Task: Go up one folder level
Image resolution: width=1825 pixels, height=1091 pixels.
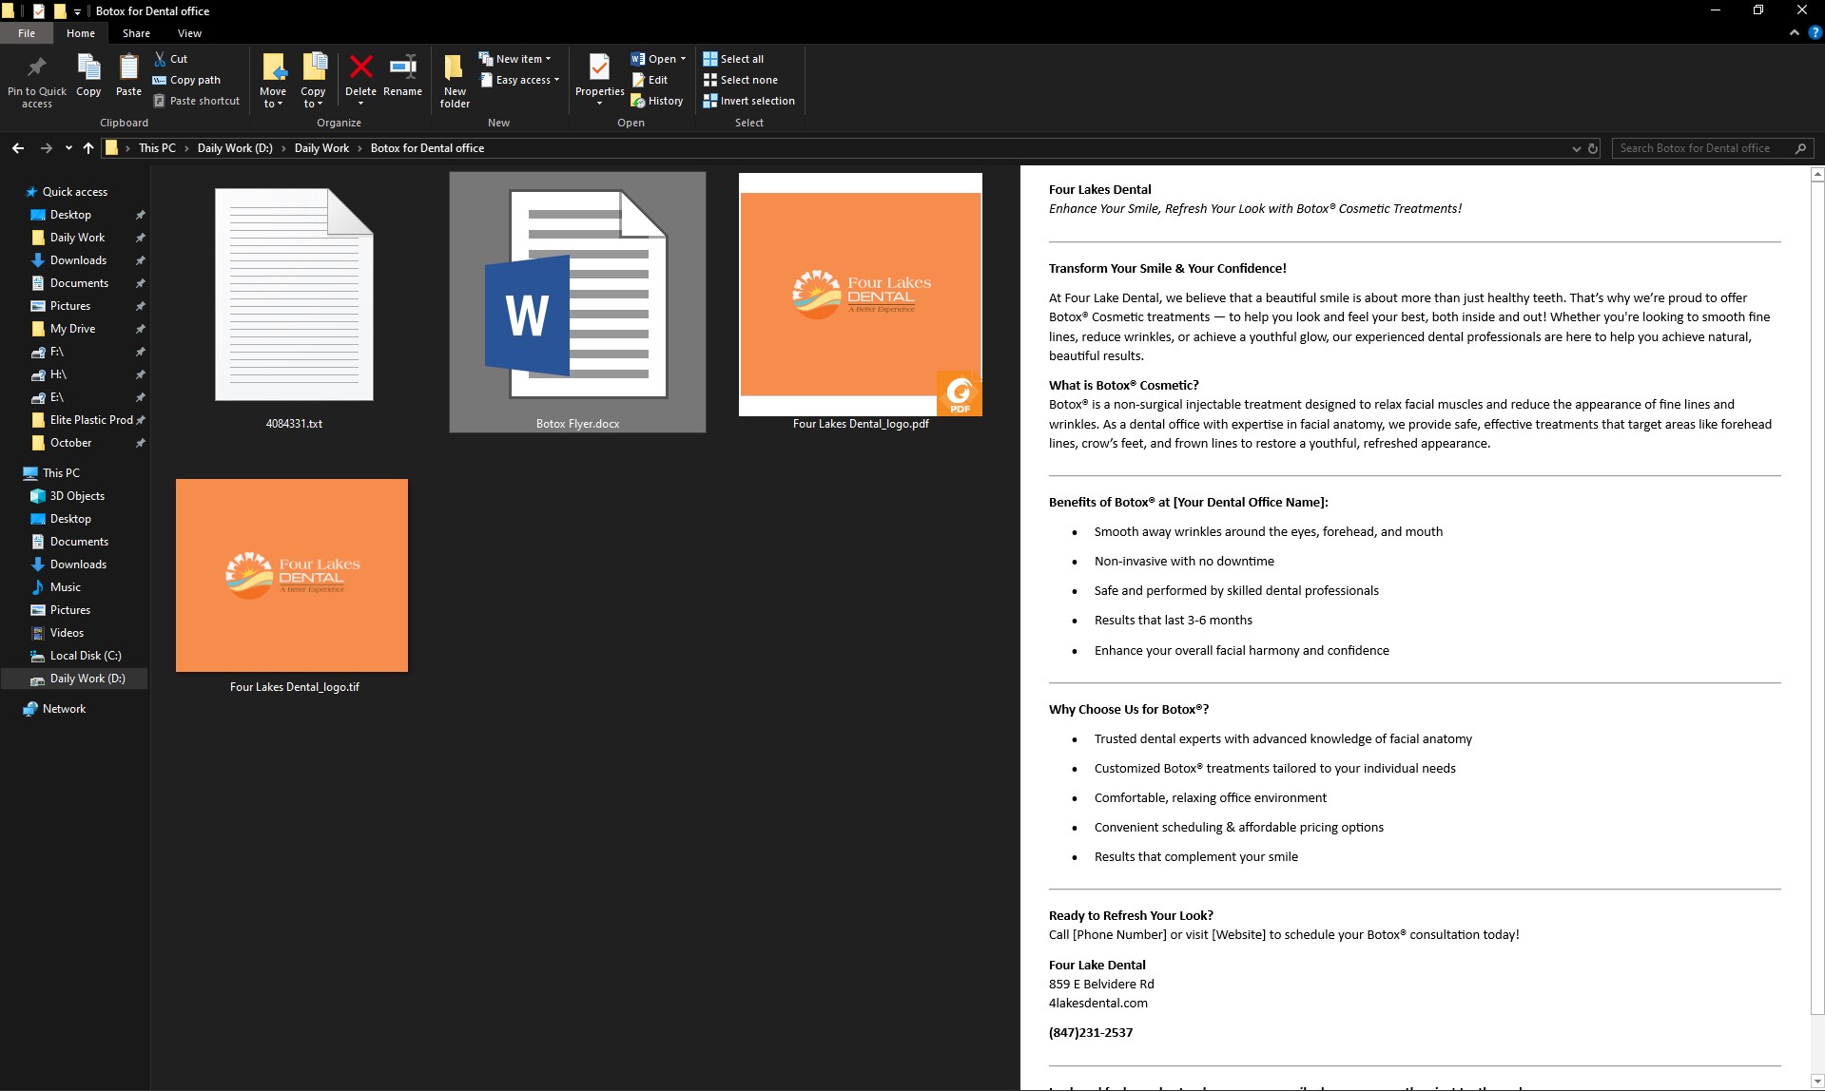Action: pyautogui.click(x=88, y=148)
